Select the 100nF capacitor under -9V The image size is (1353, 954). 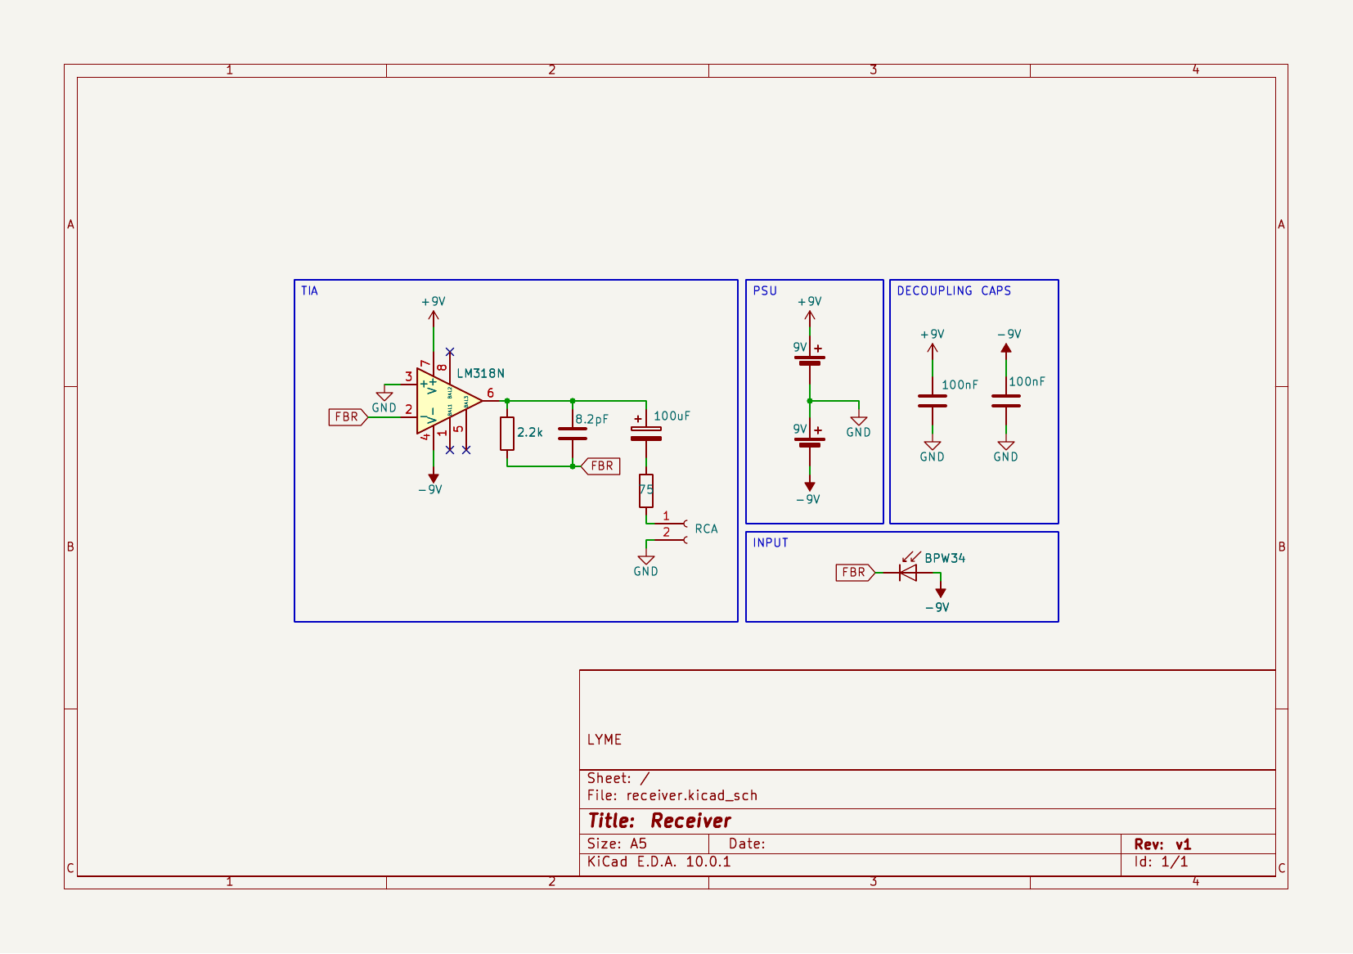[x=1006, y=401]
